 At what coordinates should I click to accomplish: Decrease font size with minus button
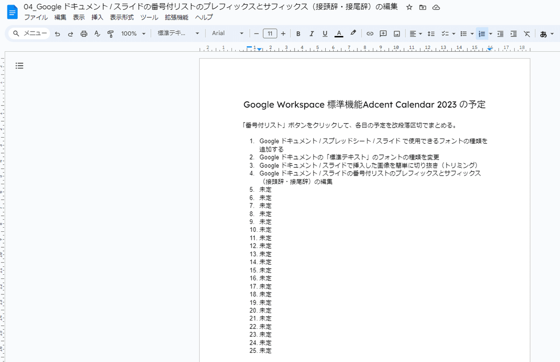coord(256,34)
